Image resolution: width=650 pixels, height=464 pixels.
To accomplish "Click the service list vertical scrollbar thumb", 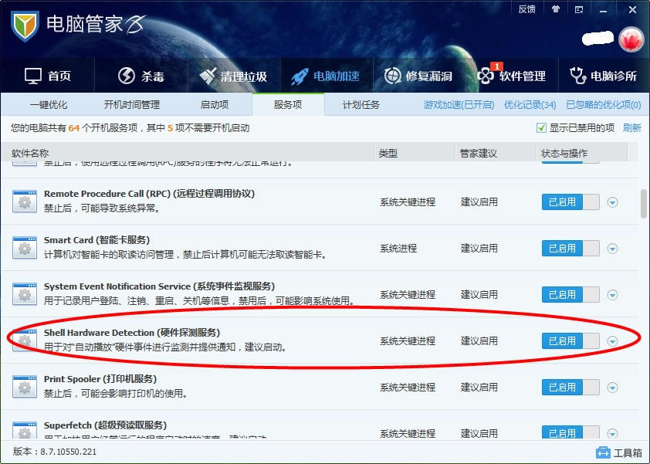I will click(644, 203).
